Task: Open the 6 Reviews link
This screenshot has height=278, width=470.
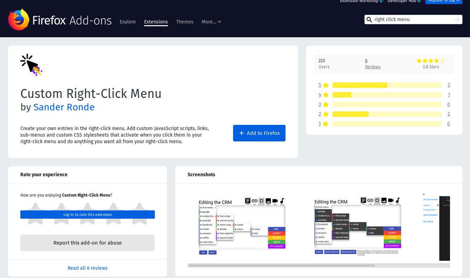Action: click(372, 64)
